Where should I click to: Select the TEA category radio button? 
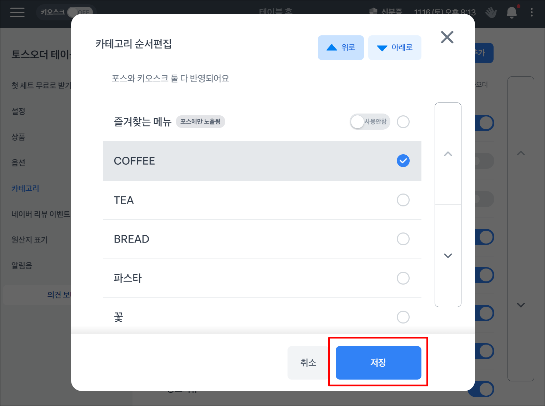tap(403, 200)
